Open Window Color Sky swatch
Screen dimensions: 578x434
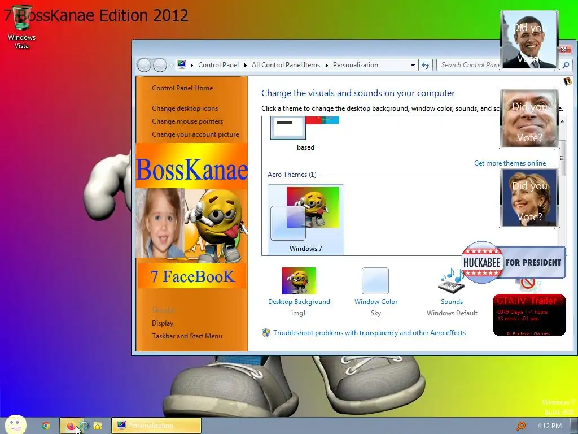point(375,281)
